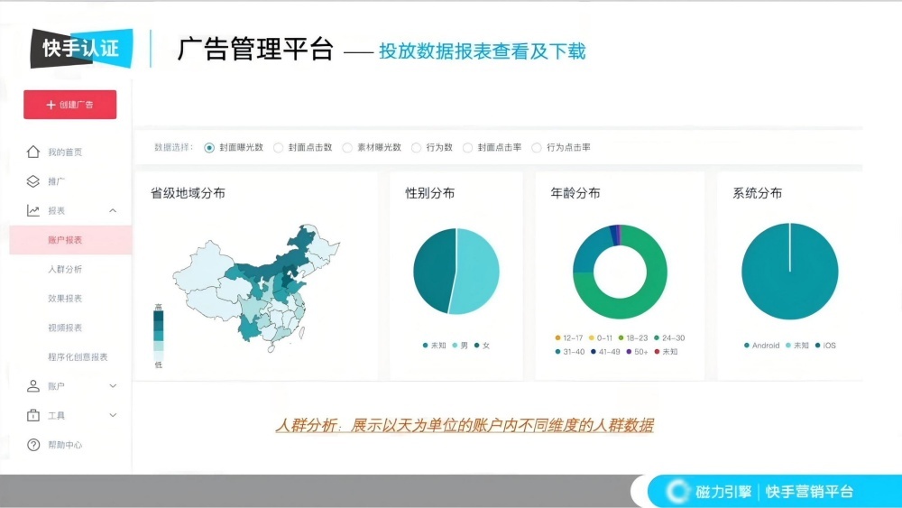Open 效果报表 in sidebar
902x508 pixels.
point(65,299)
